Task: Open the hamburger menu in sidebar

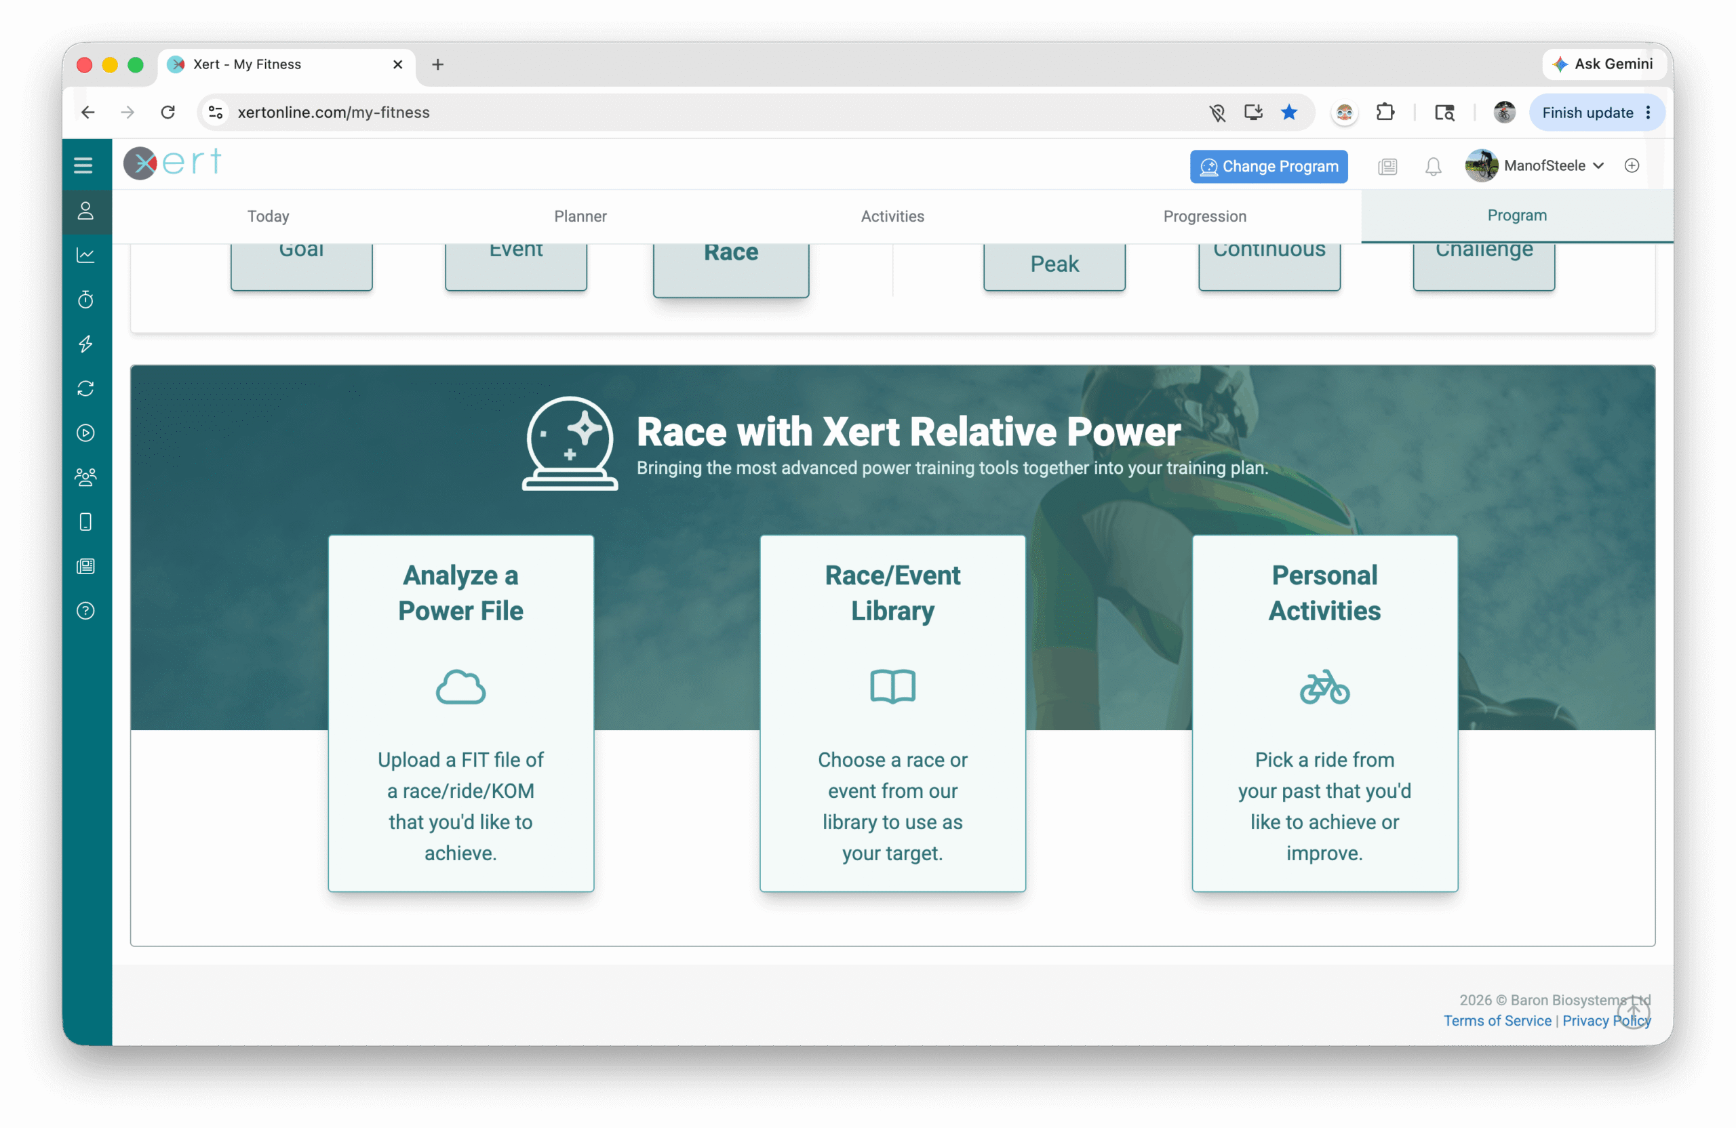Action: (83, 165)
